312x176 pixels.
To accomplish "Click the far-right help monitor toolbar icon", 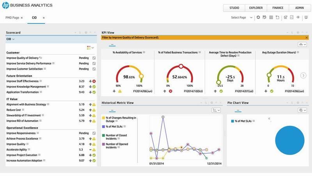I will (306, 18).
